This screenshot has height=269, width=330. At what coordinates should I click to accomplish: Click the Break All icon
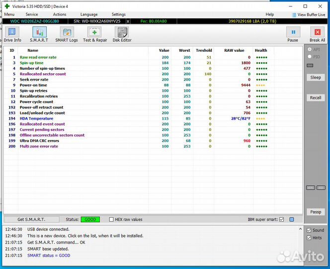[x=317, y=34]
